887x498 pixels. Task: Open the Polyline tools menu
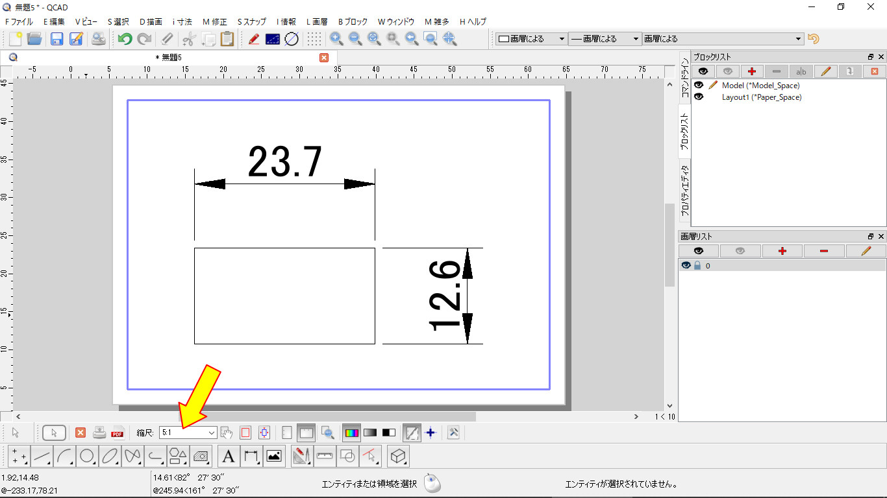click(155, 456)
